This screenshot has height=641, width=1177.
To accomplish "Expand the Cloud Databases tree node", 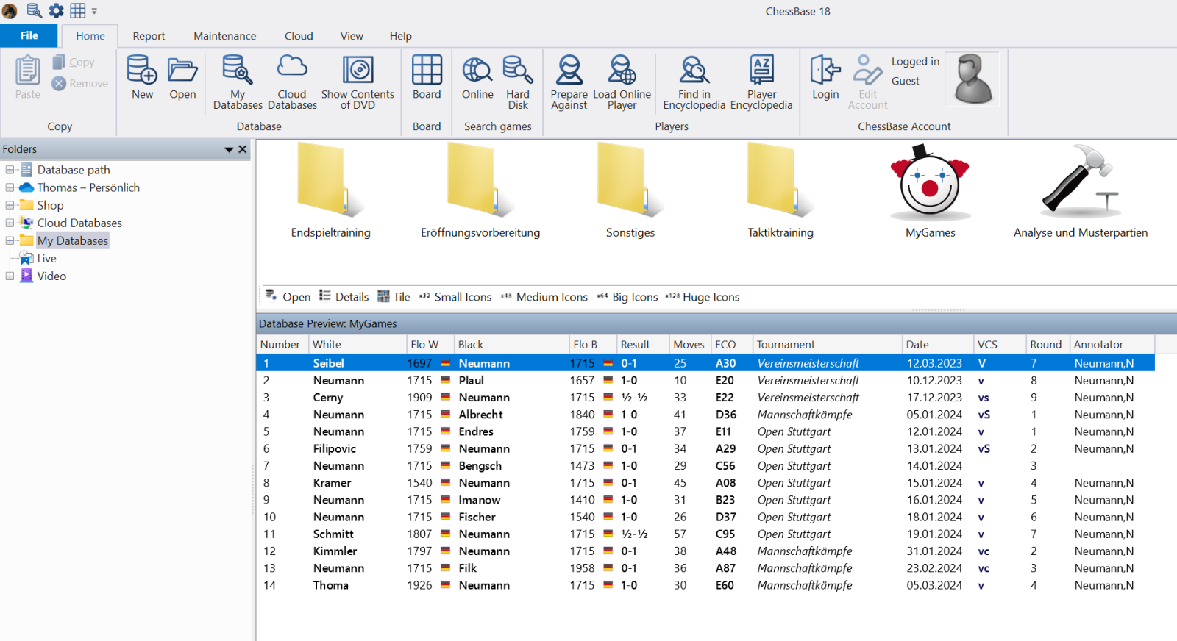I will click(10, 223).
